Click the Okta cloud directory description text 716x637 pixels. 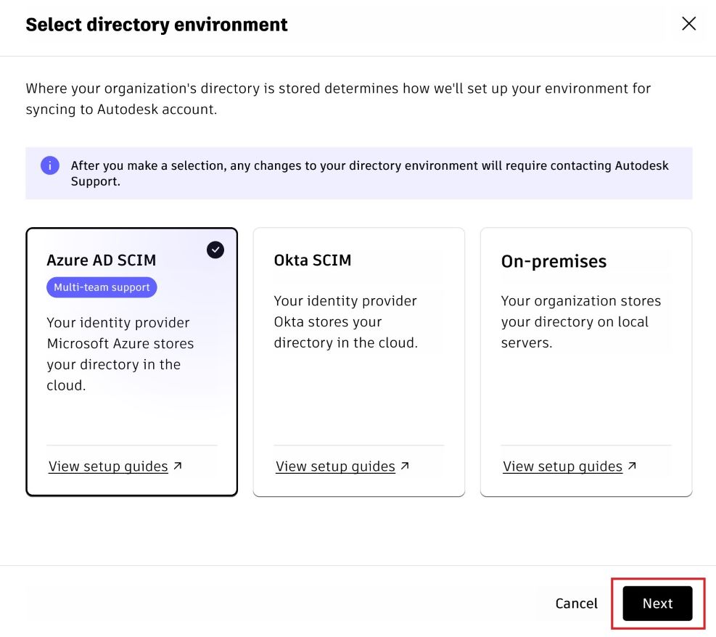pyautogui.click(x=345, y=321)
